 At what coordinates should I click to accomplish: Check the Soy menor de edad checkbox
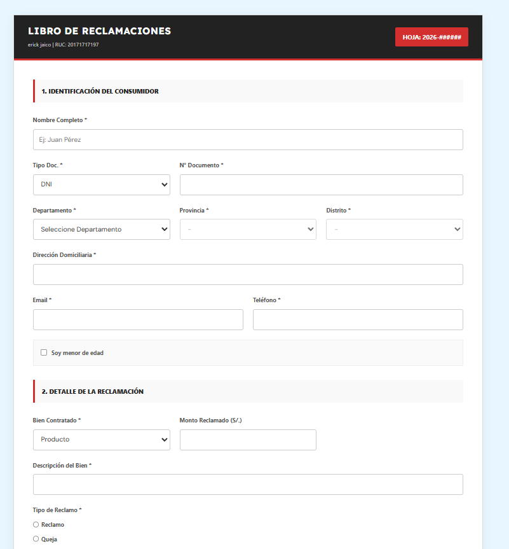(x=43, y=352)
